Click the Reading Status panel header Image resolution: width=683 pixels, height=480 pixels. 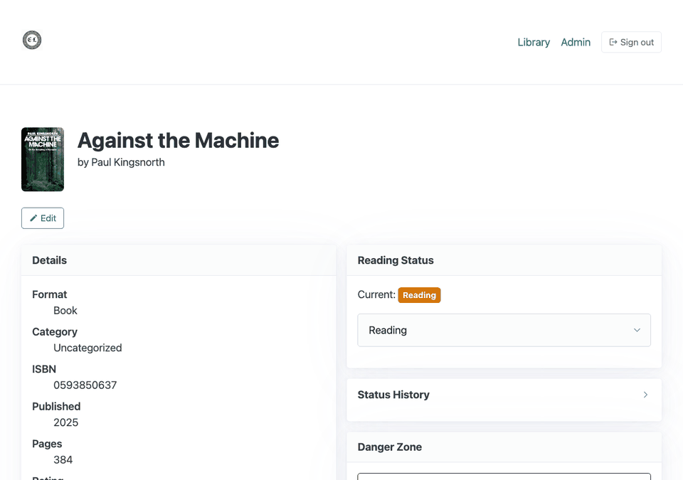[x=396, y=260]
